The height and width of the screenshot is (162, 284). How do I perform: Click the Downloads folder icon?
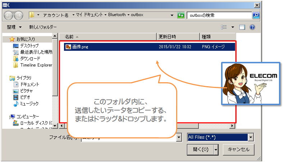[x=16, y=59]
